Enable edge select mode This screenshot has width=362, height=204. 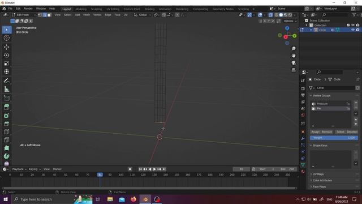[x=45, y=15]
